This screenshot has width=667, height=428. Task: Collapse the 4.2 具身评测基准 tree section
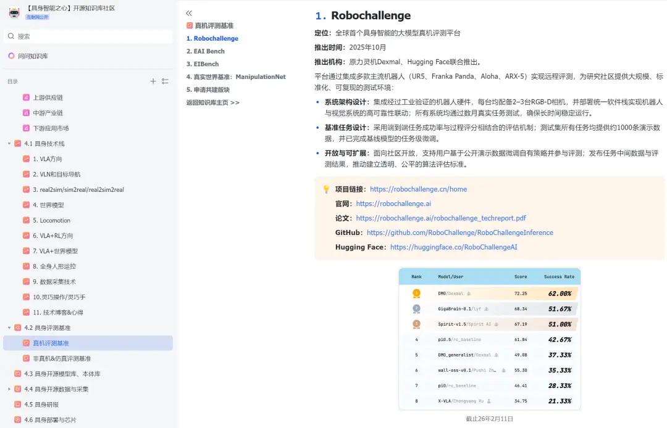point(9,327)
